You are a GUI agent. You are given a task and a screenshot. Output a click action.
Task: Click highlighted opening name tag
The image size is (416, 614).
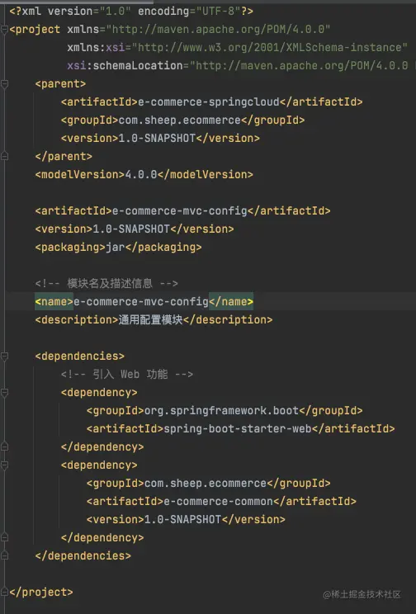[x=54, y=301]
